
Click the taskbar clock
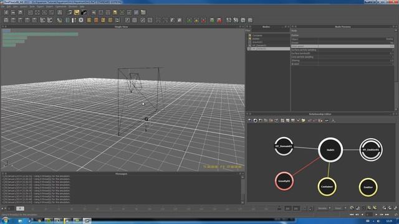tap(389, 221)
